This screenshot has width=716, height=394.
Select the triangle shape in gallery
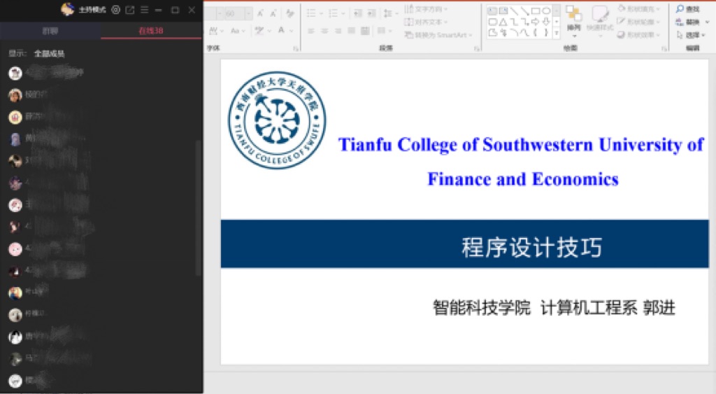coord(503,22)
